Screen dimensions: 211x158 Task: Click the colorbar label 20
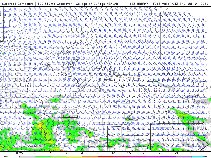pyautogui.click(x=145, y=153)
